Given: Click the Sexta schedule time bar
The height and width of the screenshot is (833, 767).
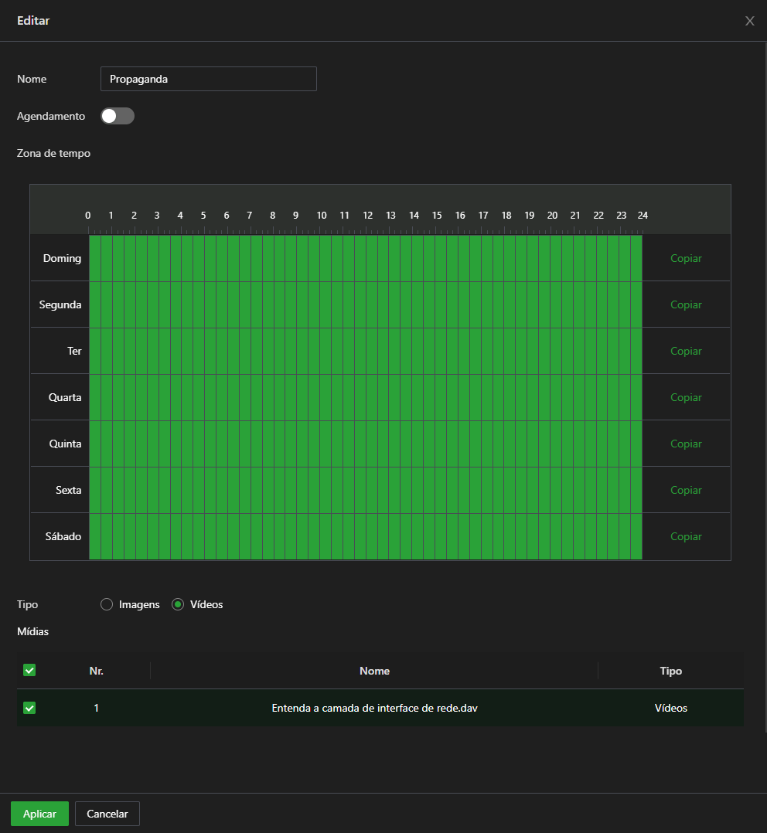Looking at the screenshot, I should pos(366,490).
